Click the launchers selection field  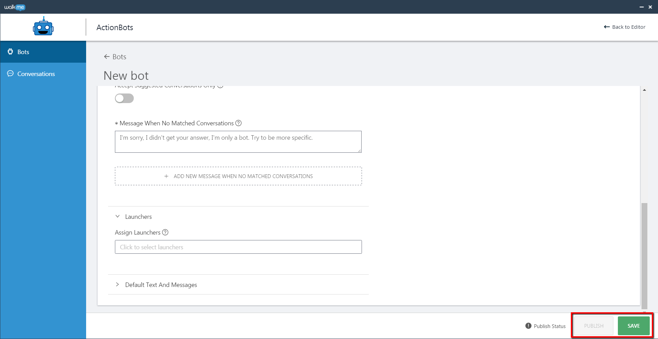[x=238, y=247]
